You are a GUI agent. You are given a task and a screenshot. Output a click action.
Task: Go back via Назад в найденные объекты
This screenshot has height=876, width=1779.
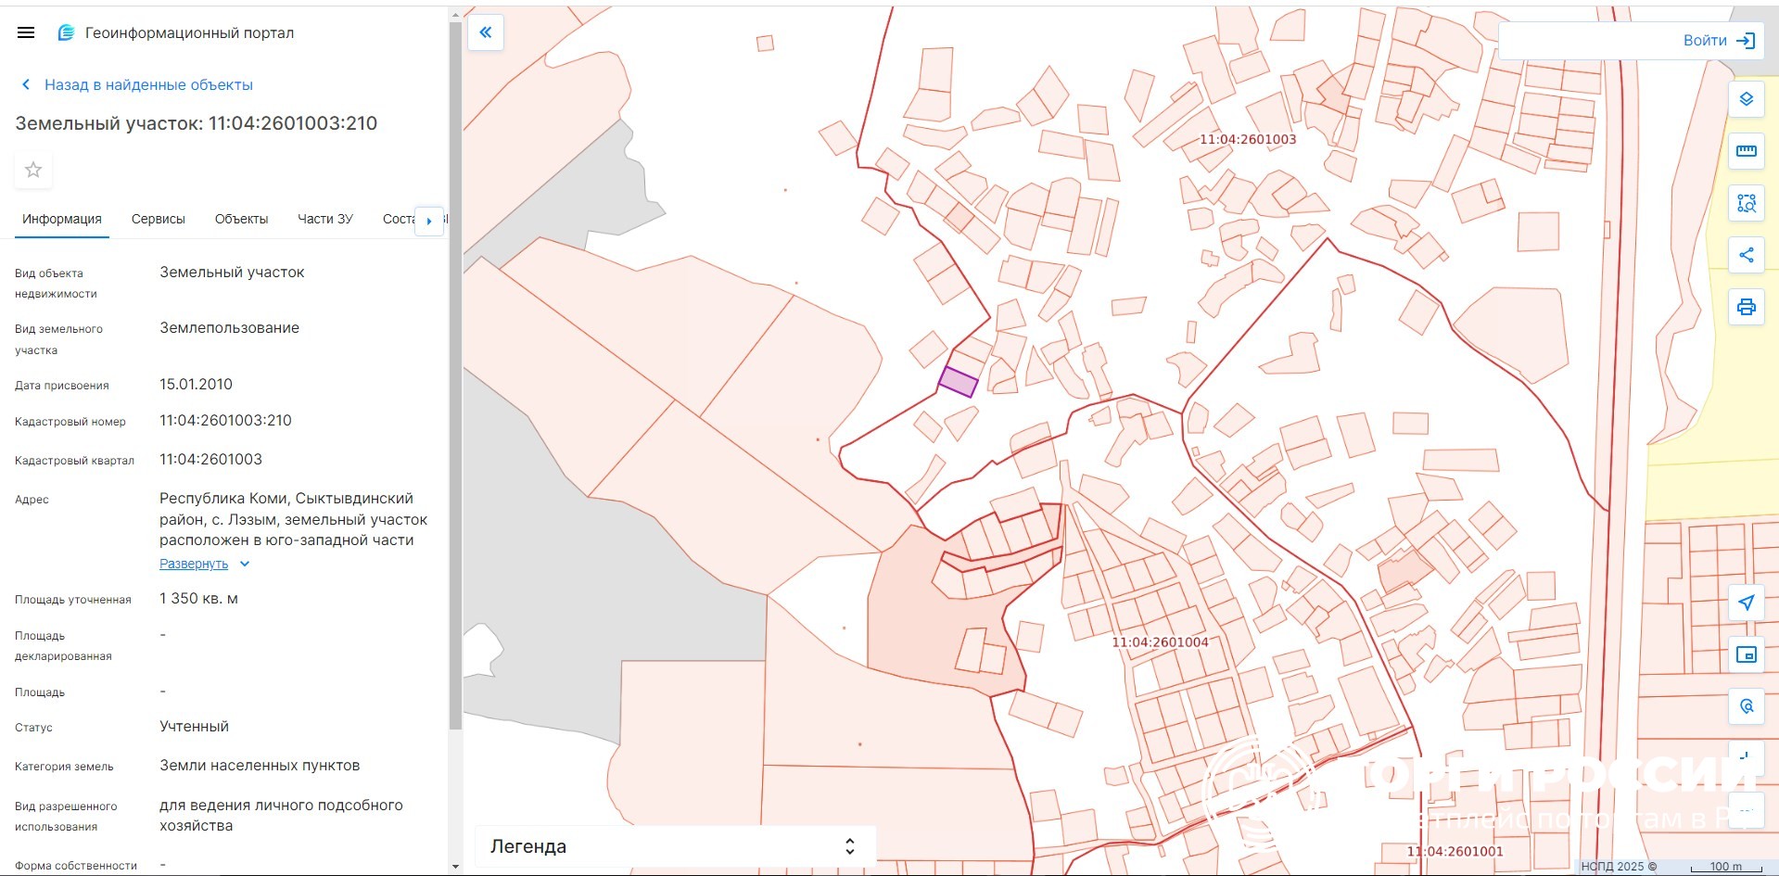[x=148, y=84]
